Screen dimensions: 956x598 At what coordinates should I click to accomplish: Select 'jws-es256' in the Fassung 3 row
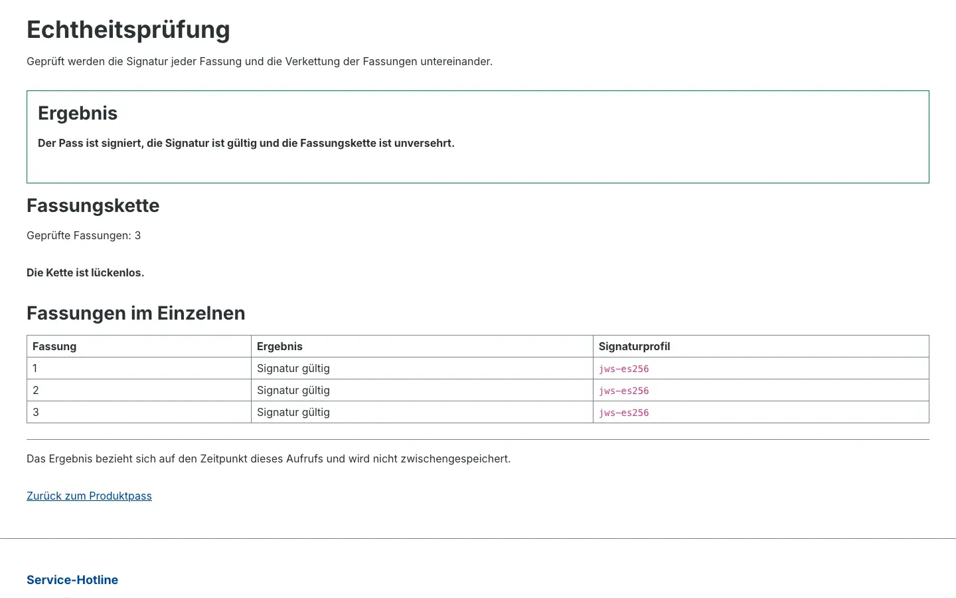pos(624,413)
